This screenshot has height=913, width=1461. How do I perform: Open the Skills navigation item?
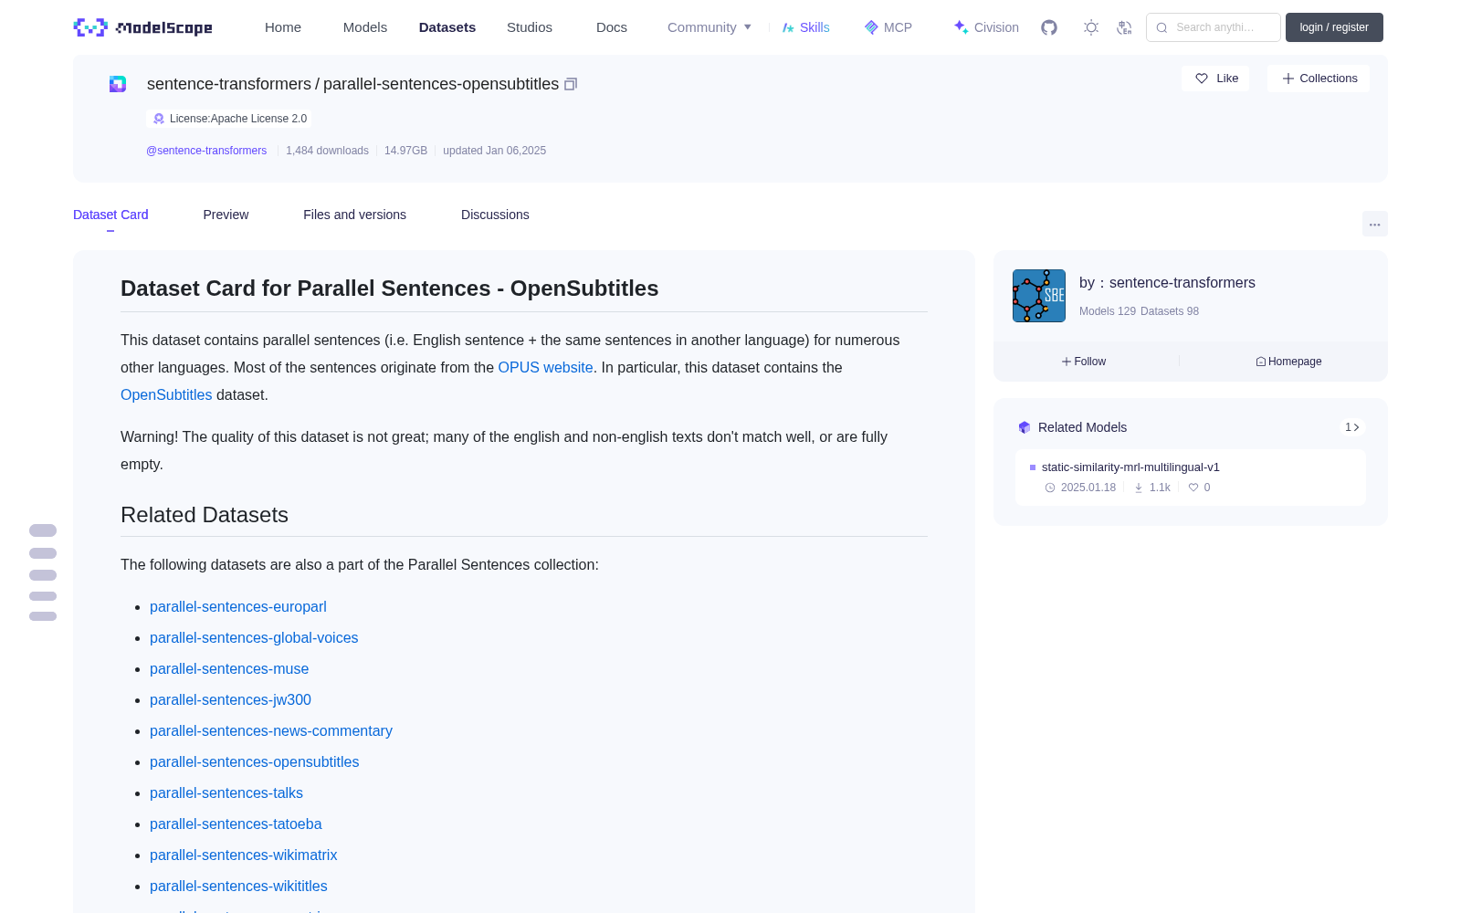pyautogui.click(x=805, y=27)
